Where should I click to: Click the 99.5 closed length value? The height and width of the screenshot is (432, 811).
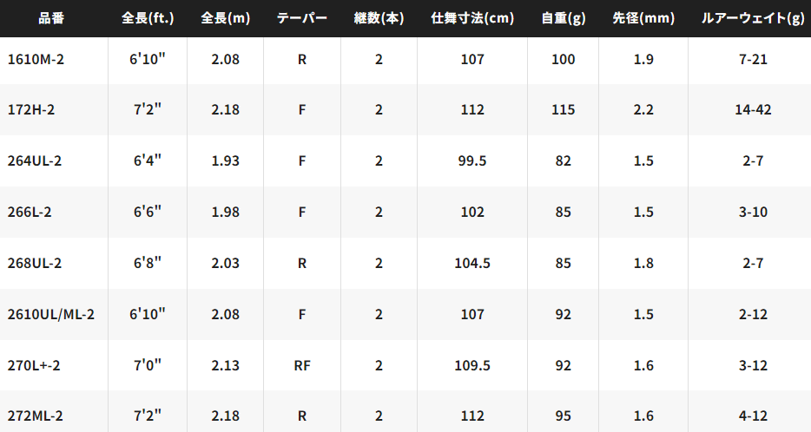[472, 160]
